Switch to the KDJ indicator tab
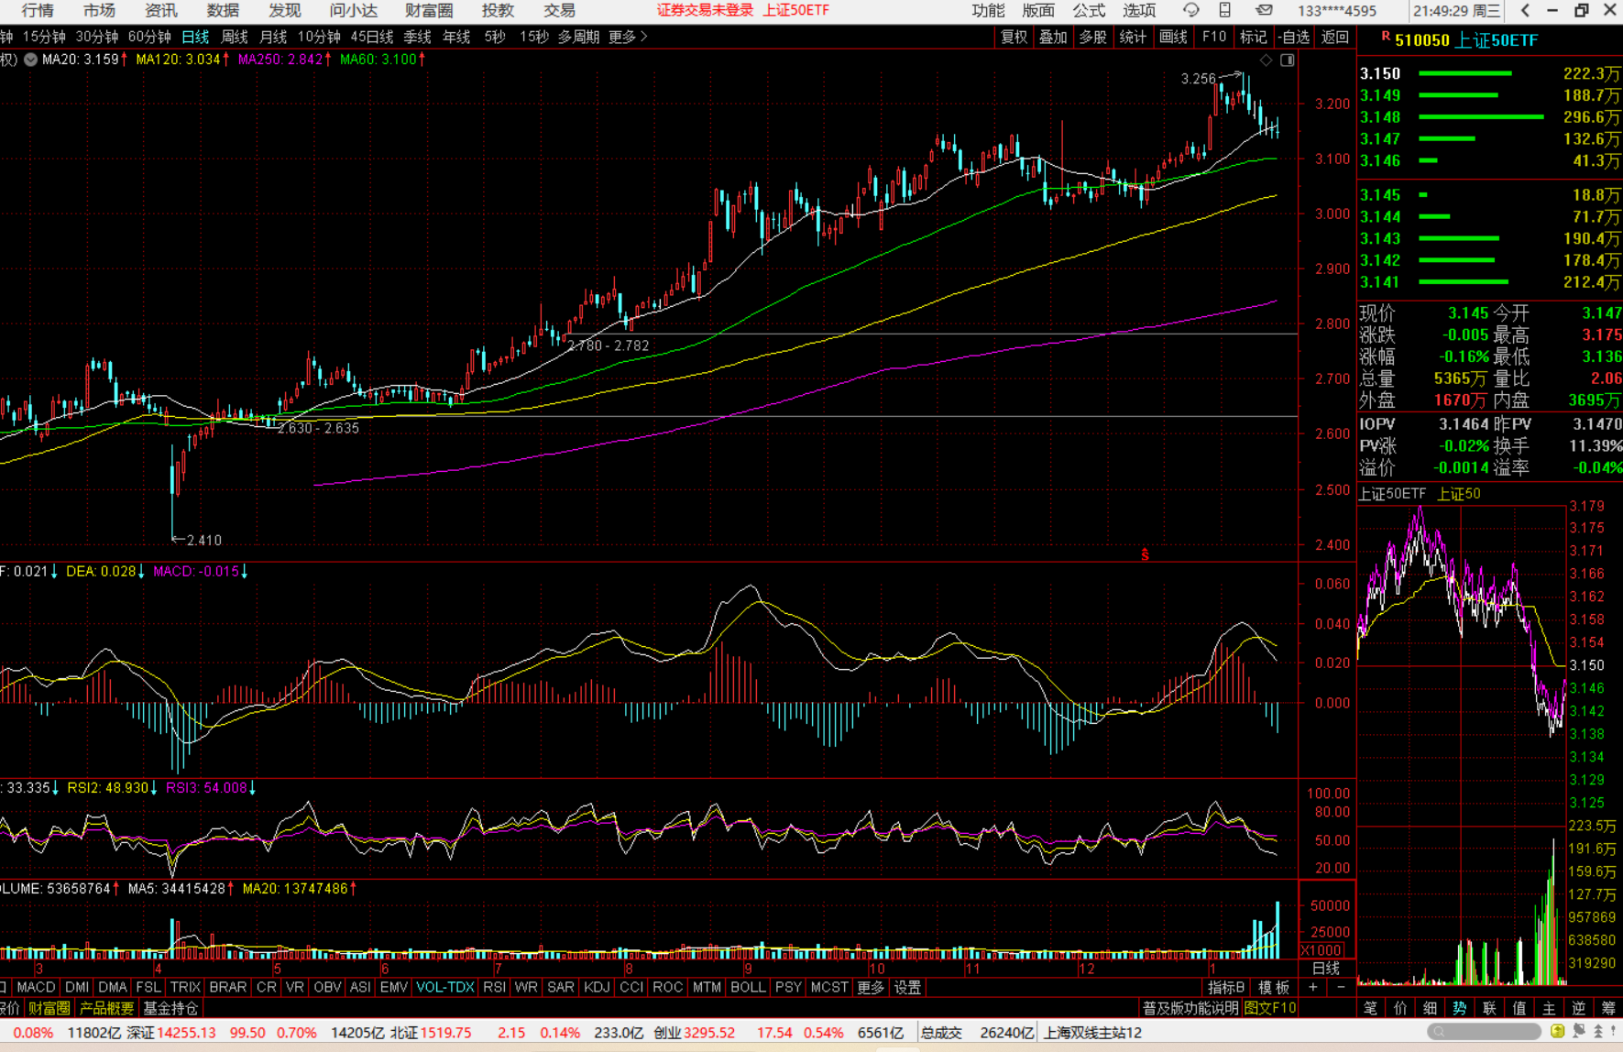 coord(597,987)
